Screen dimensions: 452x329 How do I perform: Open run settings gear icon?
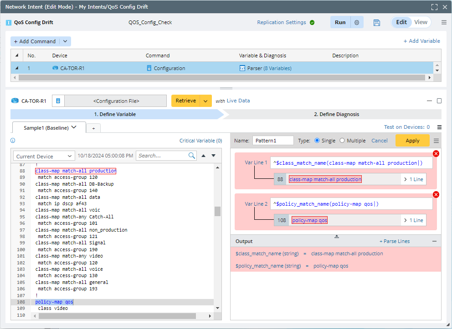click(357, 23)
